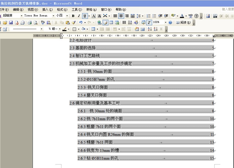Toggle Tables and Borders toolbar button
The image size is (234, 168).
(105, 23)
